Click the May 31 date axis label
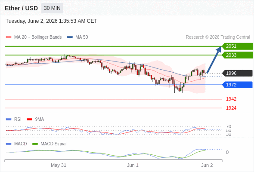The width and height of the screenshot is (254, 172). (59, 165)
